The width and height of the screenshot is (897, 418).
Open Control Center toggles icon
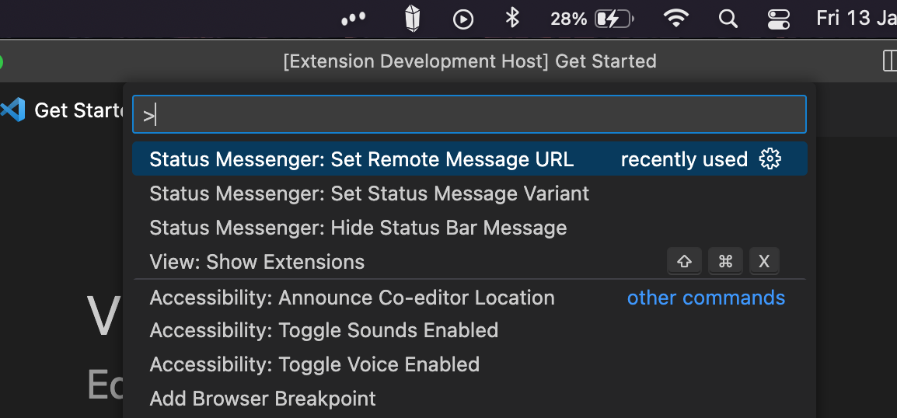point(778,19)
